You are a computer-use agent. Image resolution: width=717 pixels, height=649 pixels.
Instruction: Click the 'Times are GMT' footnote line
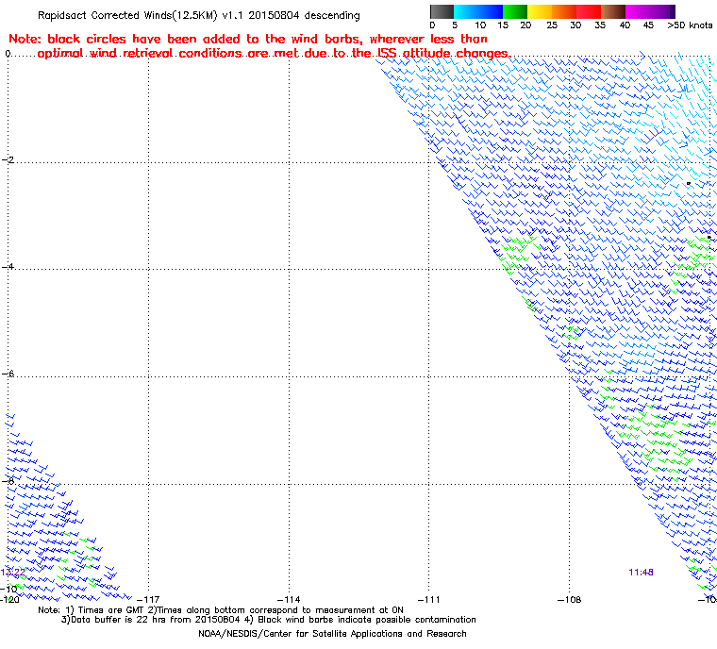(x=221, y=610)
